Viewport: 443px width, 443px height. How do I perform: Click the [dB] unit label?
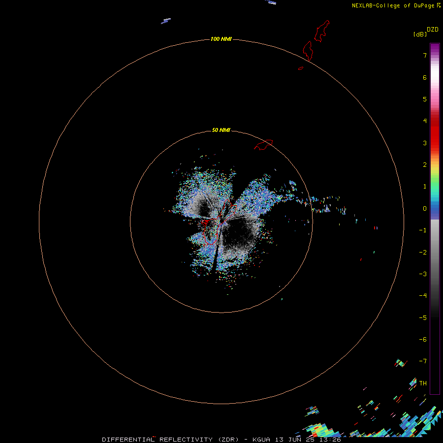coord(420,34)
